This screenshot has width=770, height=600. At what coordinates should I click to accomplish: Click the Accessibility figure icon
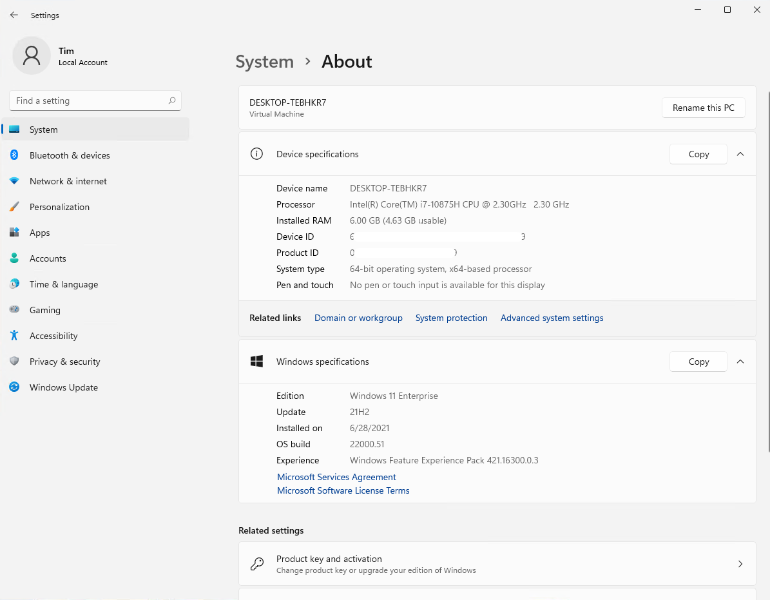[x=14, y=336]
